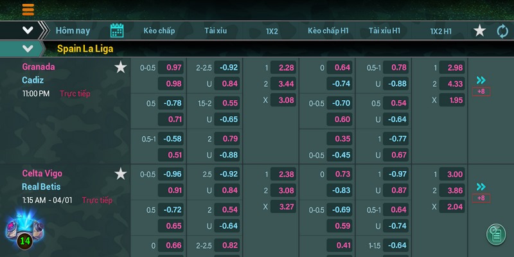Select the 1X2 H1 header
Viewport: 514px width, 257px height.
point(441,31)
